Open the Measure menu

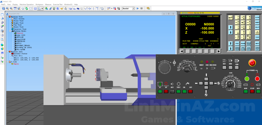[48, 4]
